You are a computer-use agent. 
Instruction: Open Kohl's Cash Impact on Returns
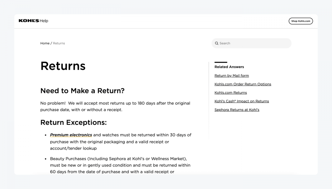242,101
